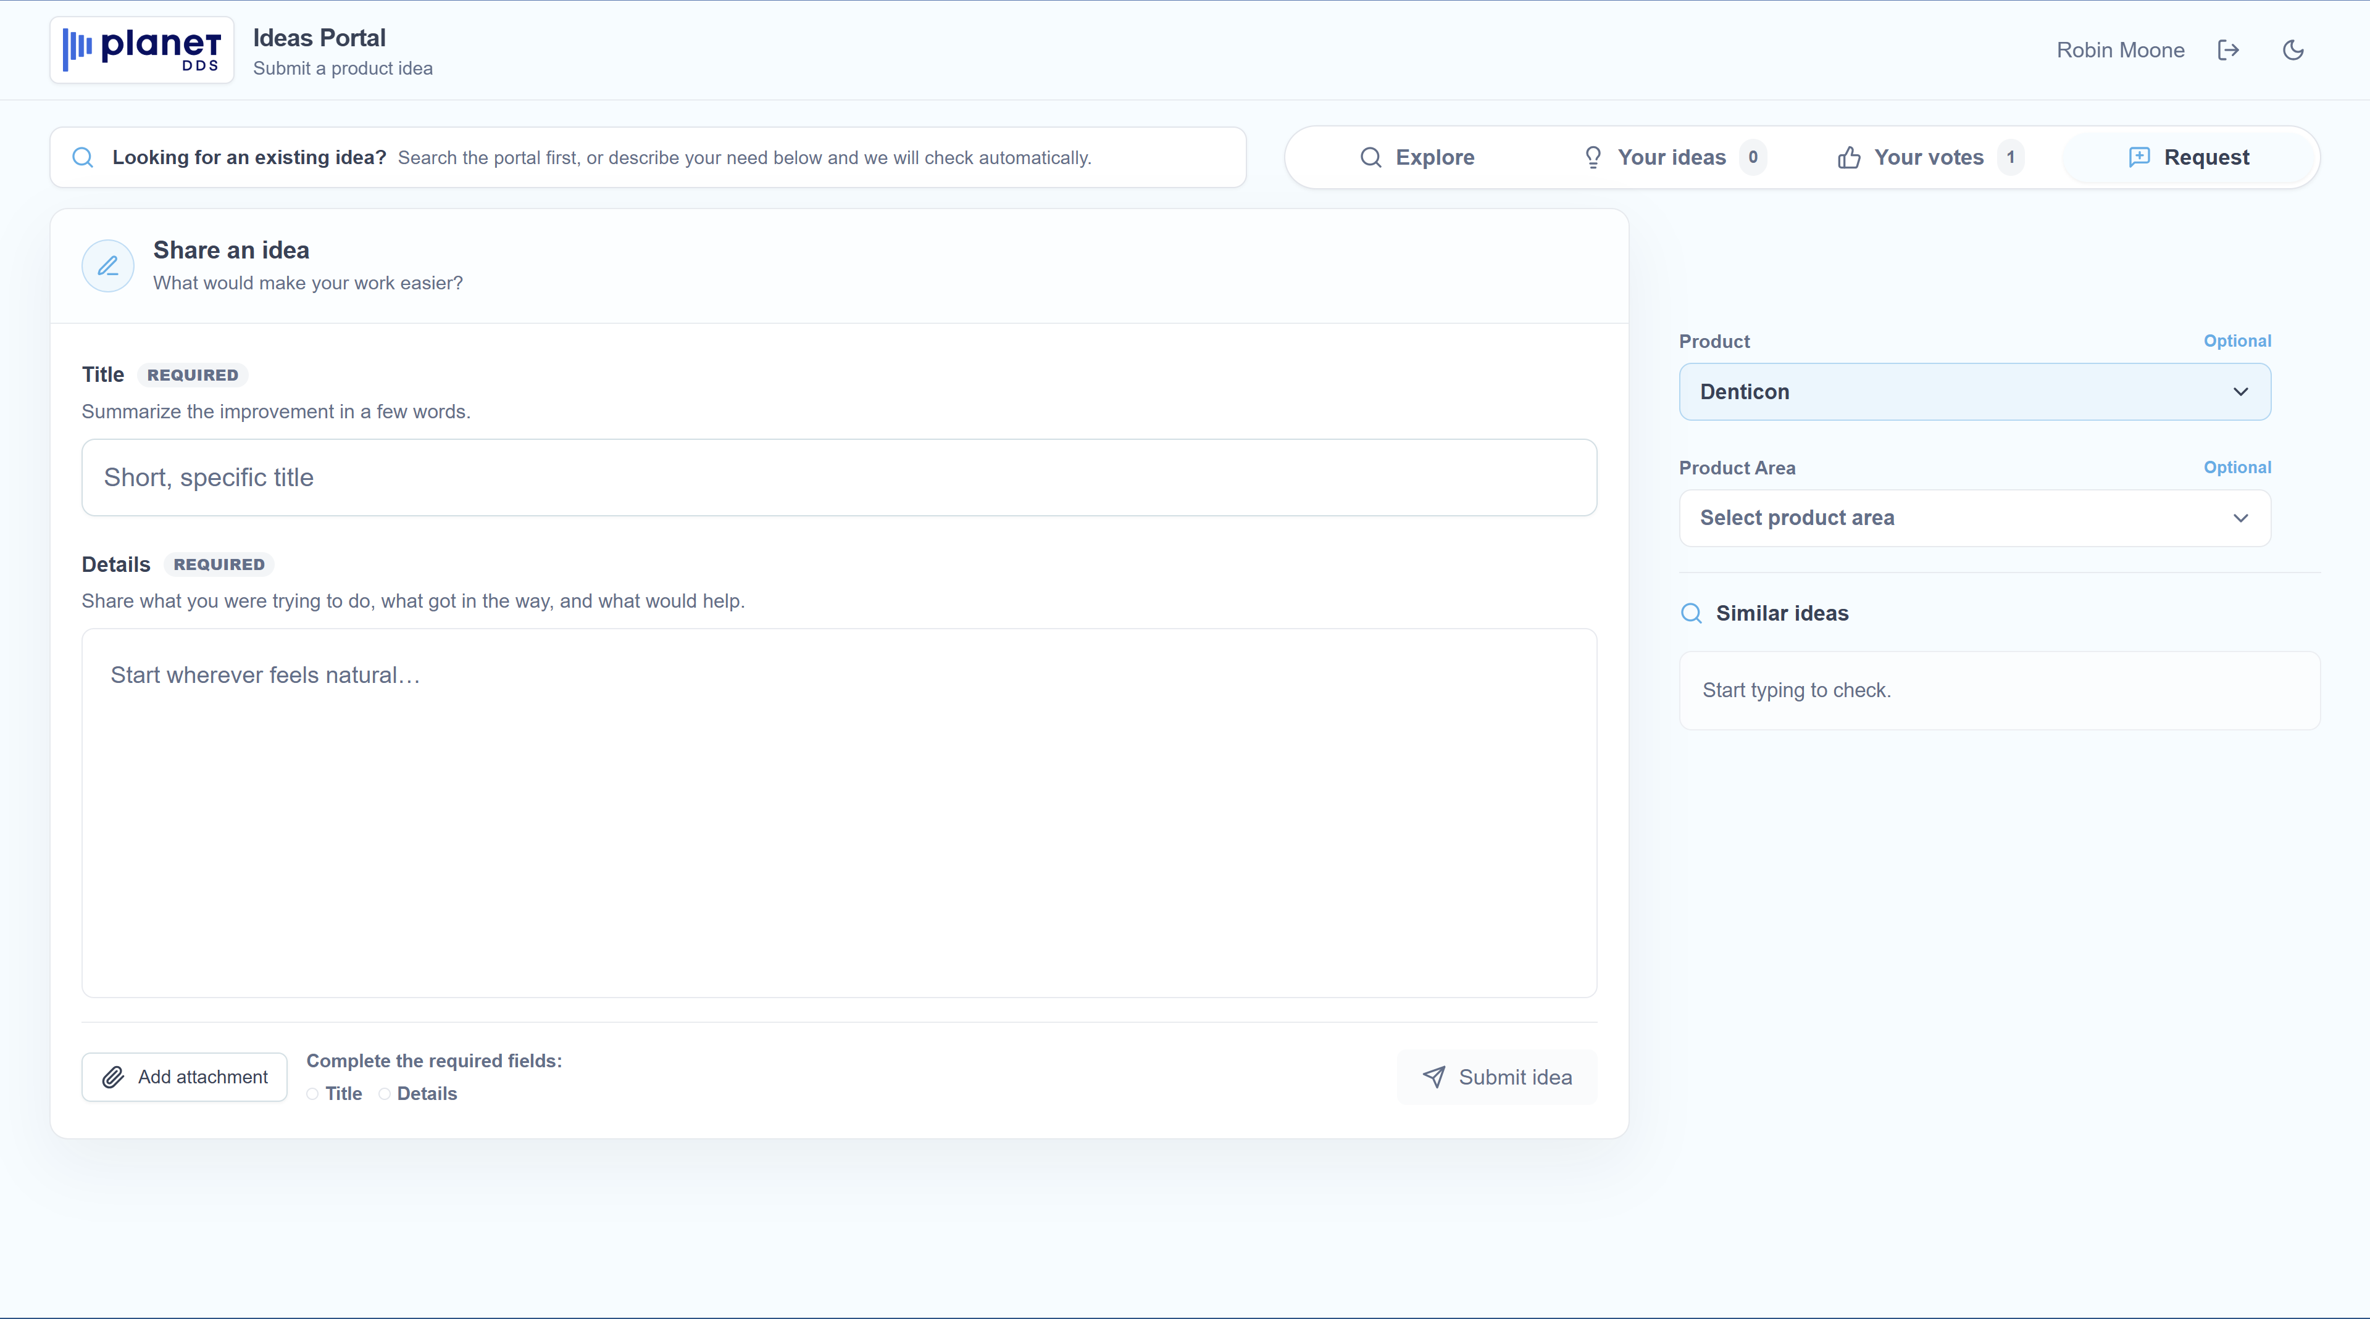This screenshot has width=2370, height=1319.
Task: Click the Similar ideas magnifier icon
Action: coord(1691,613)
